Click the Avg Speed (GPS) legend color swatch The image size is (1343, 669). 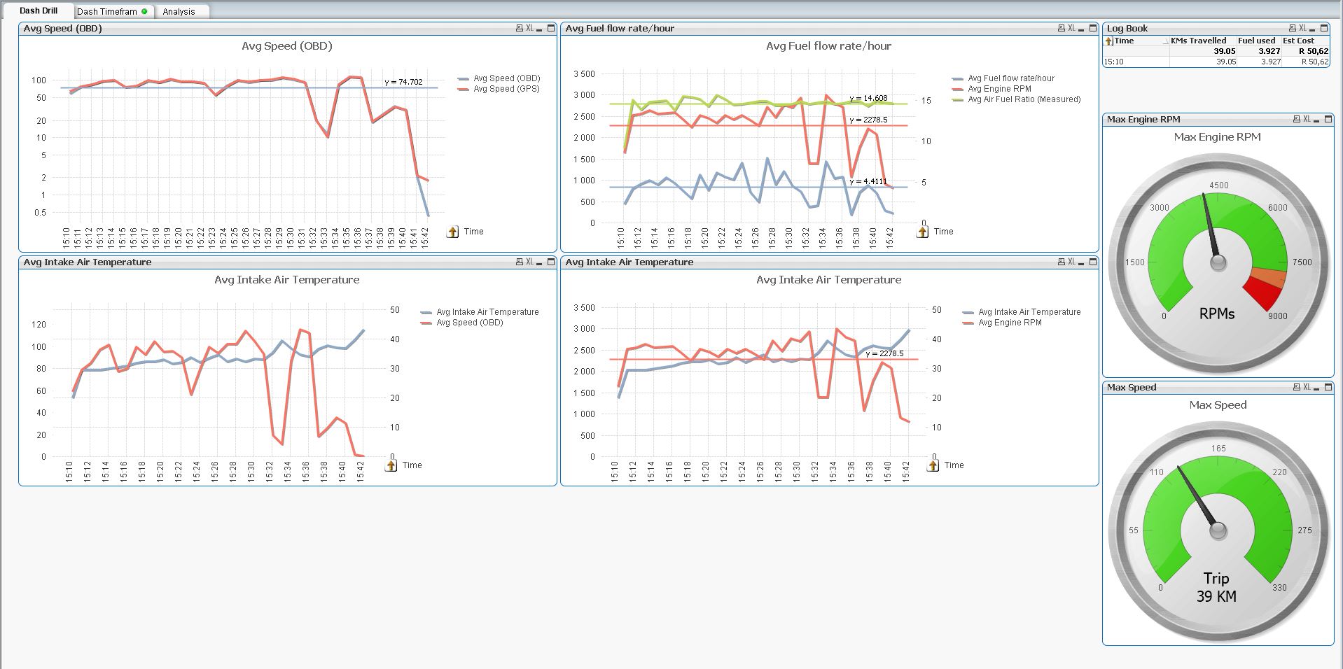tap(463, 90)
